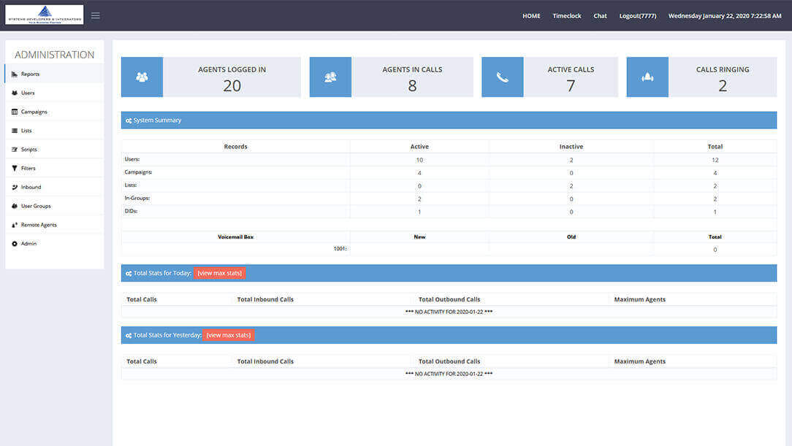Click the Reports chart icon in sidebar
Image resolution: width=792 pixels, height=446 pixels.
pyautogui.click(x=15, y=74)
